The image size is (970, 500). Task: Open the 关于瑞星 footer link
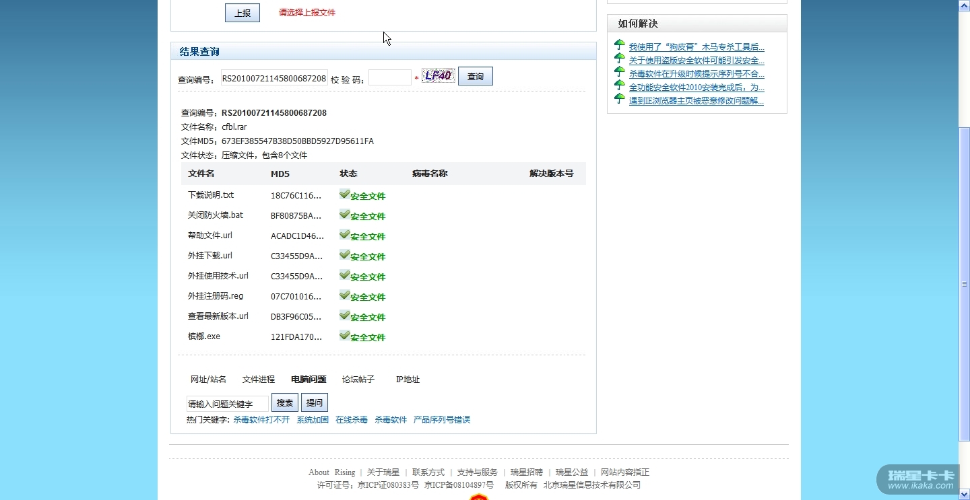[x=383, y=472]
